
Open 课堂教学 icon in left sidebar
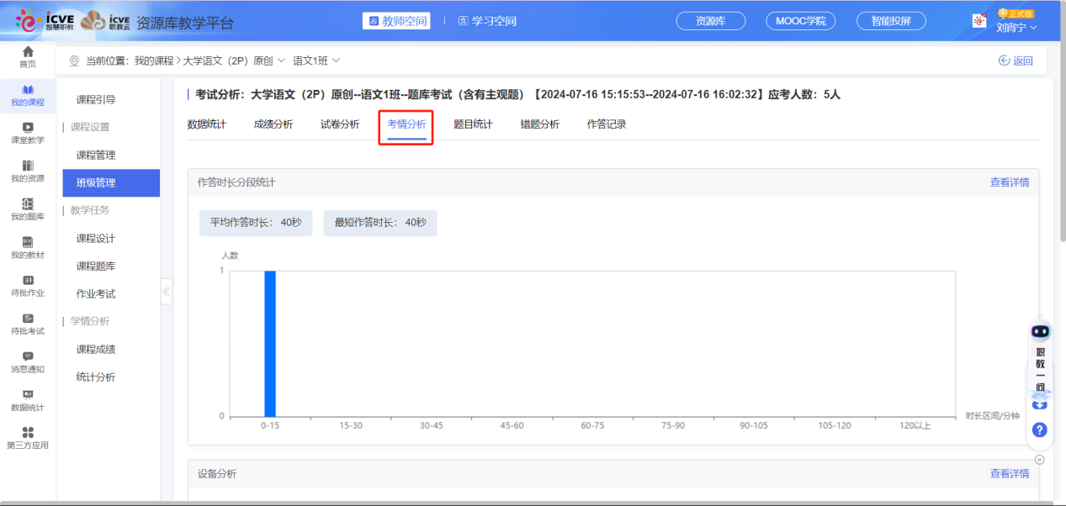click(x=28, y=128)
